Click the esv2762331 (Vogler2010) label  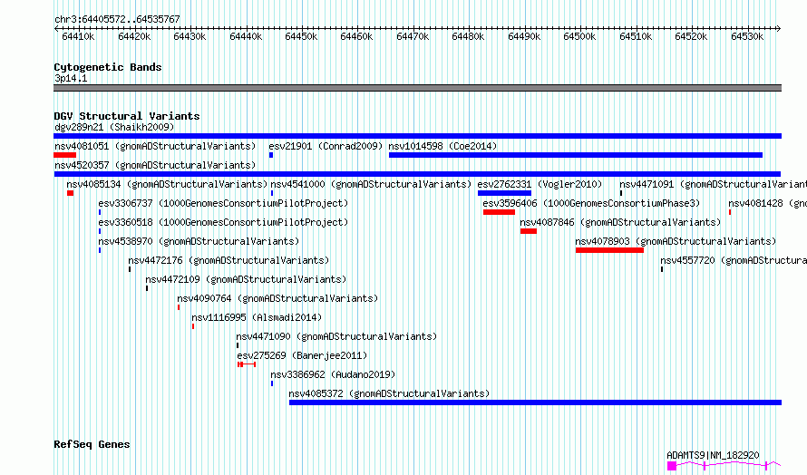tap(540, 184)
